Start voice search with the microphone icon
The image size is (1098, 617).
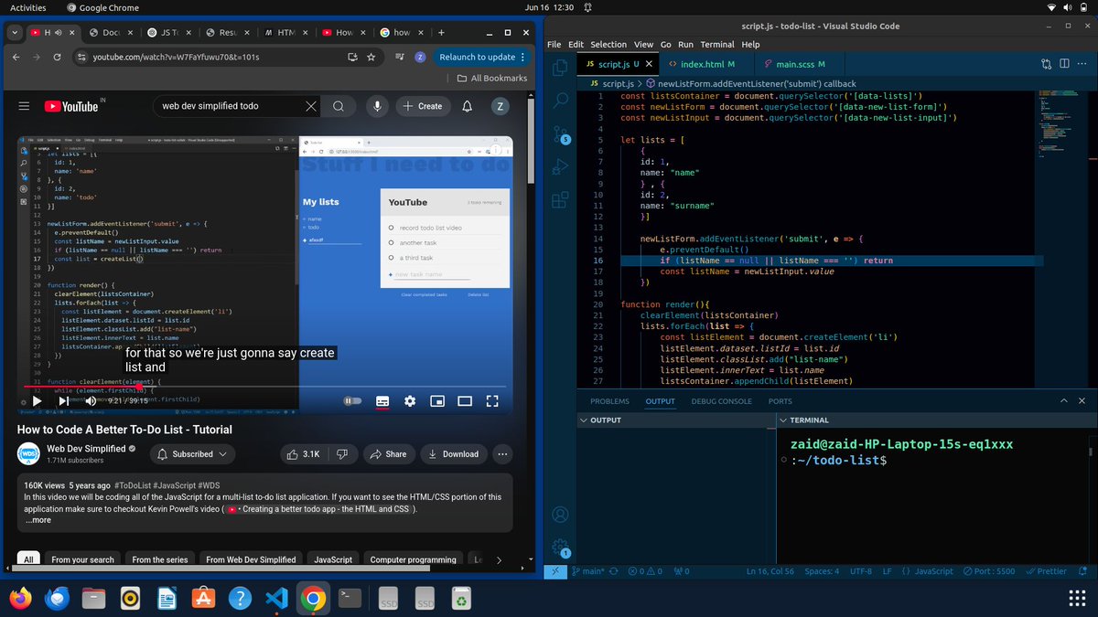point(377,106)
